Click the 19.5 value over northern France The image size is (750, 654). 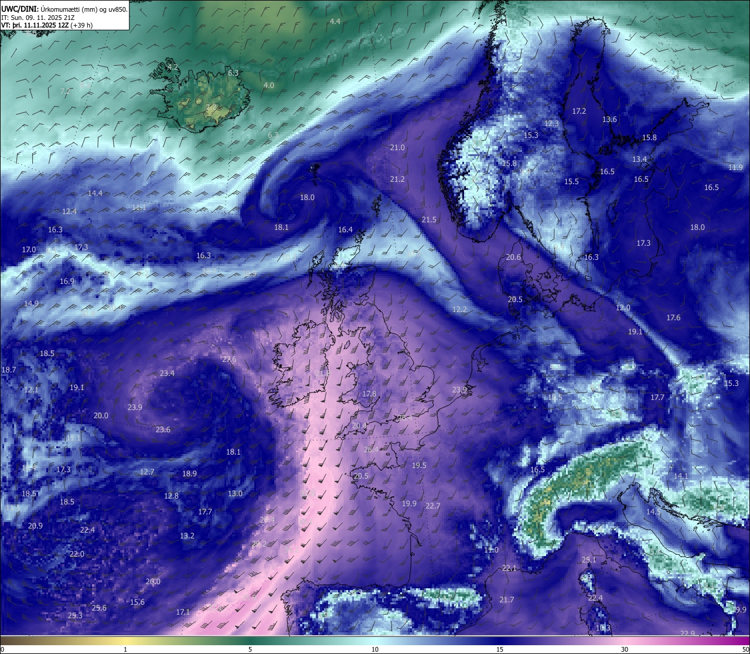coord(419,466)
